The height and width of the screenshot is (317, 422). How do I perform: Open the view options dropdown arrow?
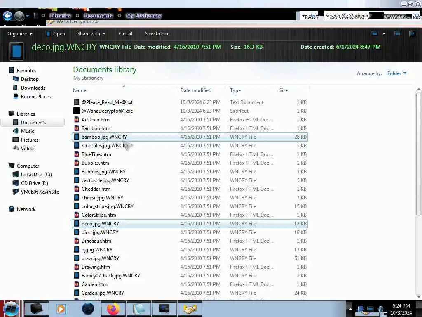tap(384, 34)
